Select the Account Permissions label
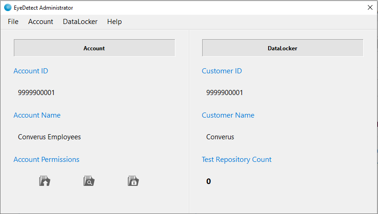The height and width of the screenshot is (214, 378). 46,159
